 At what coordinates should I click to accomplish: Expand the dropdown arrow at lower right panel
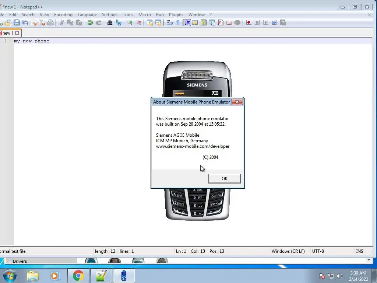click(x=369, y=260)
